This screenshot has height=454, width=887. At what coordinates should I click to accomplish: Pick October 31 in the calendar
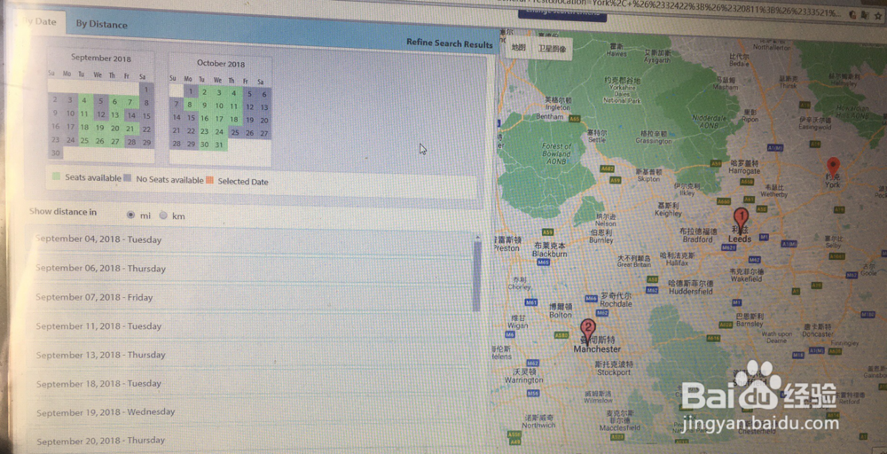219,145
